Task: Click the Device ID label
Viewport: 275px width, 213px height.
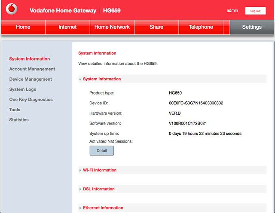Action: click(98, 103)
